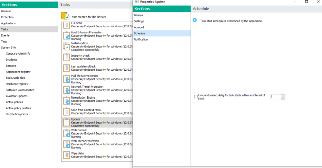
Task: Open the Events section
Action: pos(29,35)
